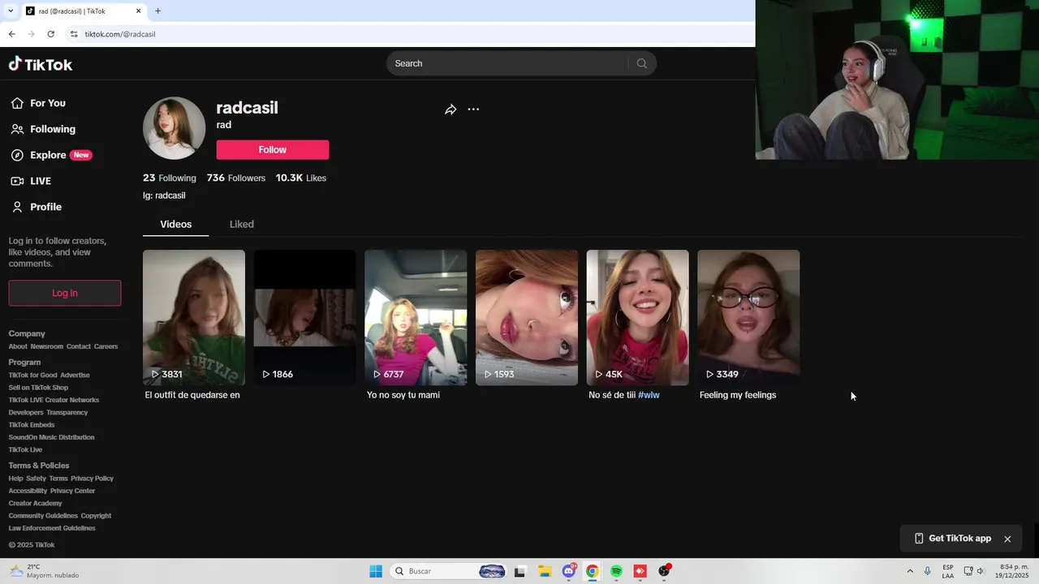This screenshot has width=1039, height=584.
Task: Open the three-dot more options menu
Action: coord(473,109)
